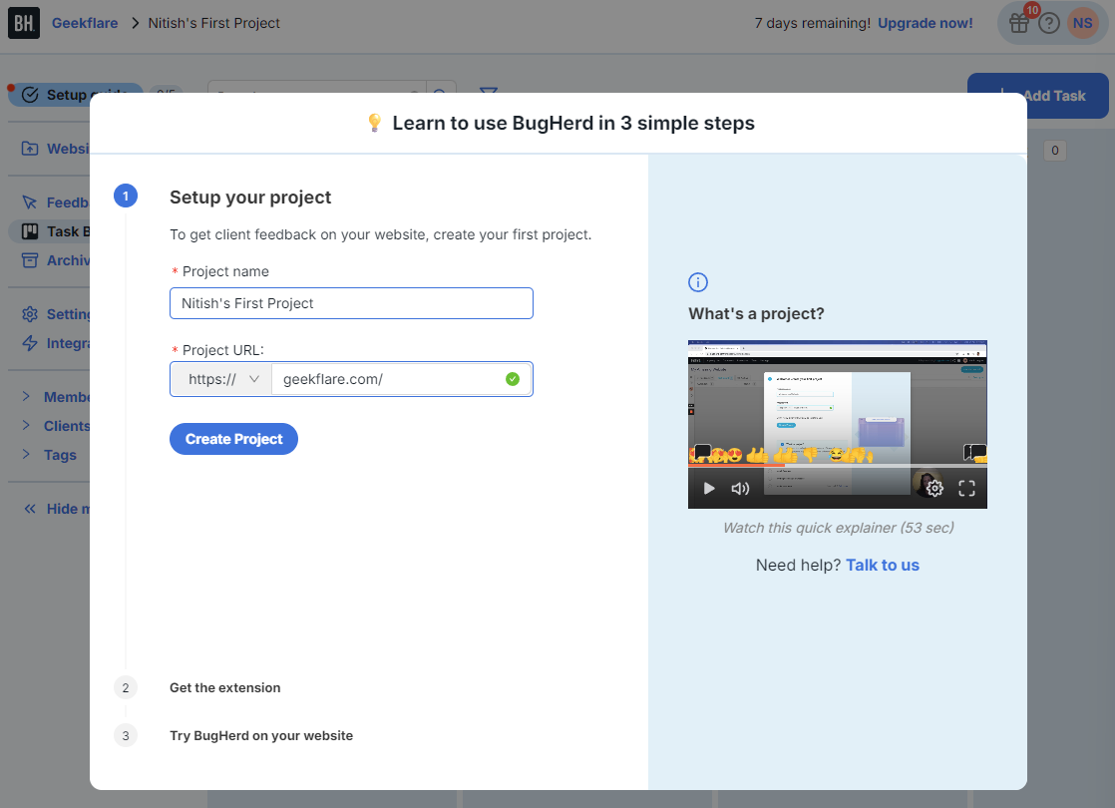1115x808 pixels.
Task: Open step 2 Get the extension
Action: (224, 687)
